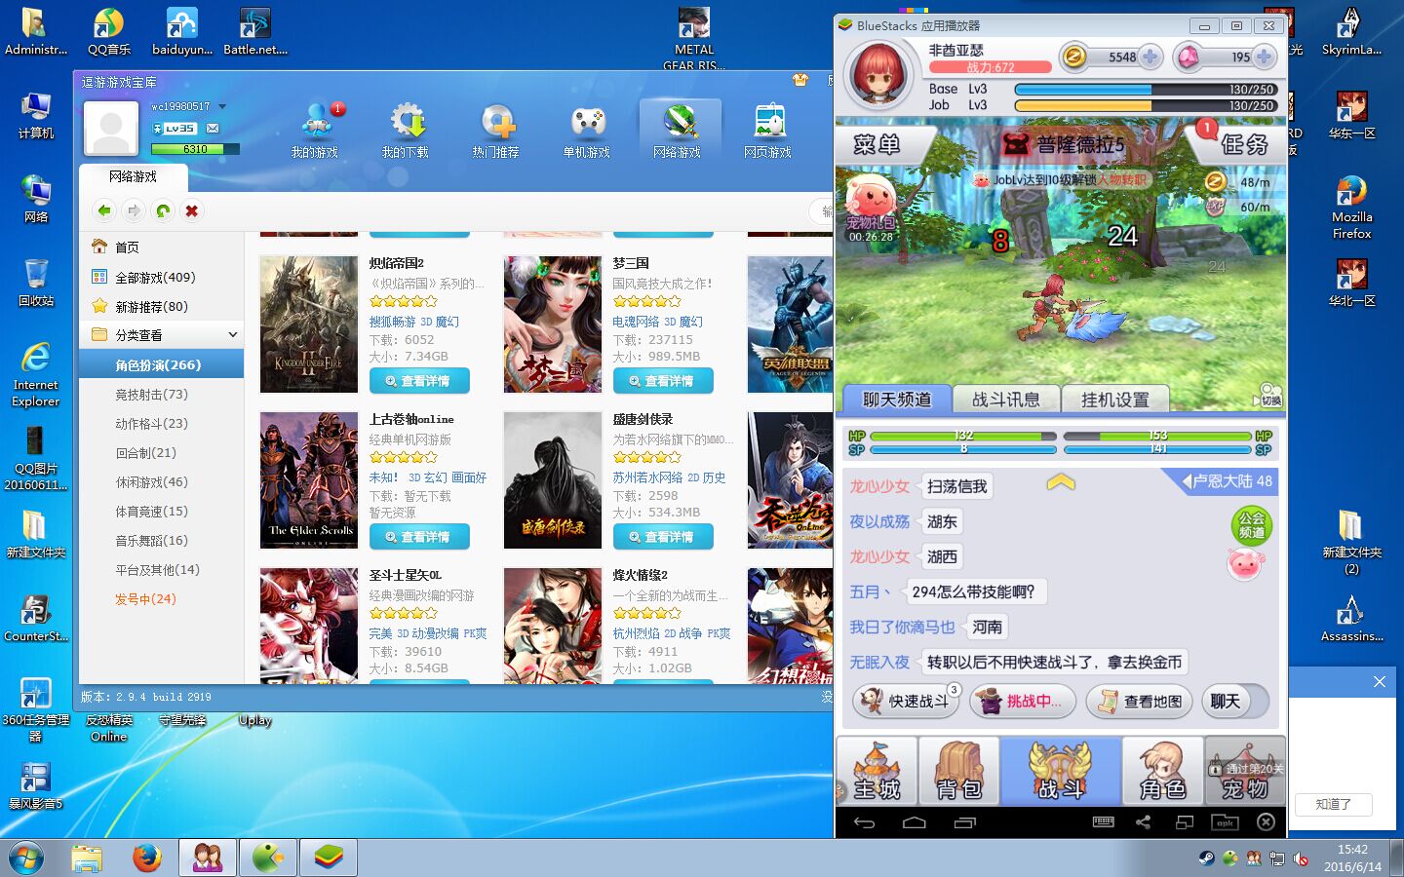Screen dimensions: 1404x877
Task: Click the 网络游戏 page tab
Action: 134,176
